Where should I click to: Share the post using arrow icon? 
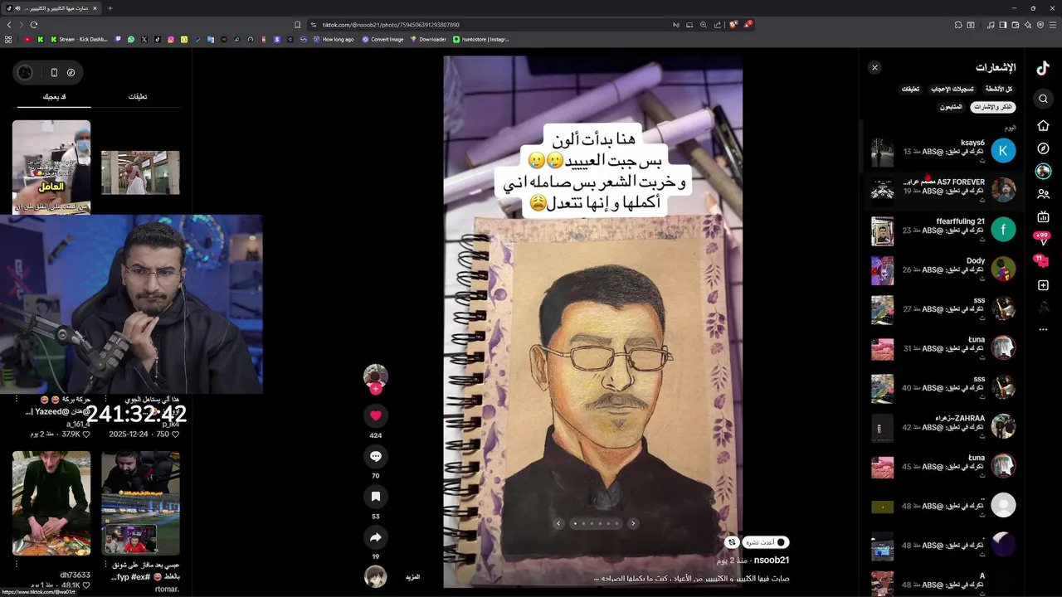tap(376, 537)
